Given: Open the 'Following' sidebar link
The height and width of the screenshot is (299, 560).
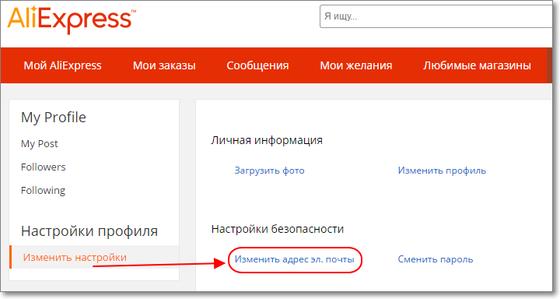Looking at the screenshot, I should click(44, 191).
